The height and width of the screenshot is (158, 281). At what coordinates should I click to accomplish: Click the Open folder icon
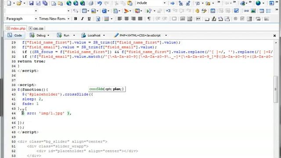[x=19, y=3]
